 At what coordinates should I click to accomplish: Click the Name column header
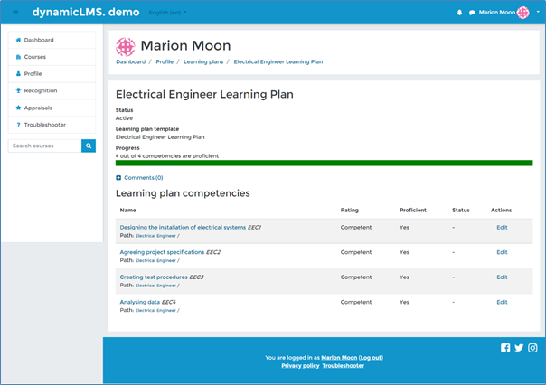click(127, 211)
